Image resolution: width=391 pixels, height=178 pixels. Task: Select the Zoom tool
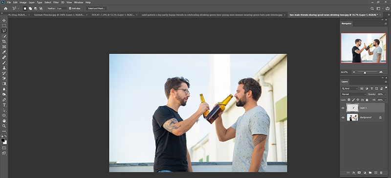pyautogui.click(x=4, y=126)
